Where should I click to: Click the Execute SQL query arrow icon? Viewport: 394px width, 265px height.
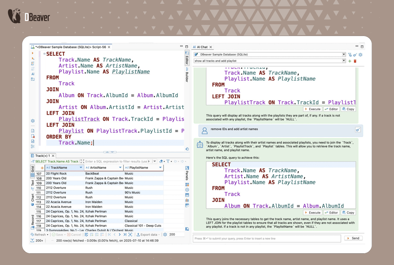pyautogui.click(x=33, y=53)
